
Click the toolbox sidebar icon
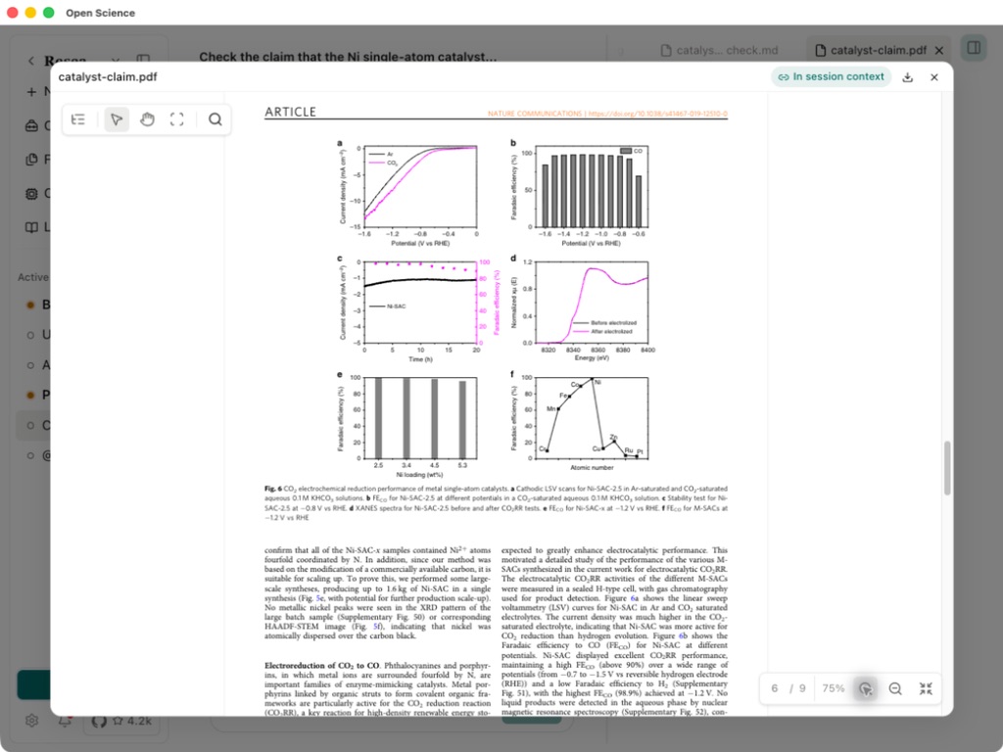(31, 125)
